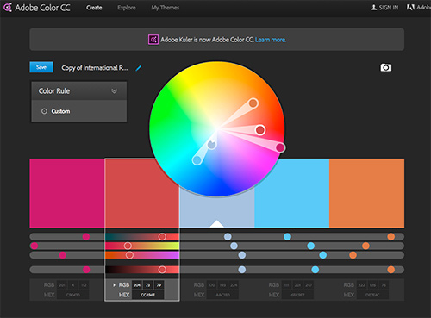Click the red swatch's third slider handle
The height and width of the screenshot is (318, 431).
pyautogui.click(x=129, y=255)
